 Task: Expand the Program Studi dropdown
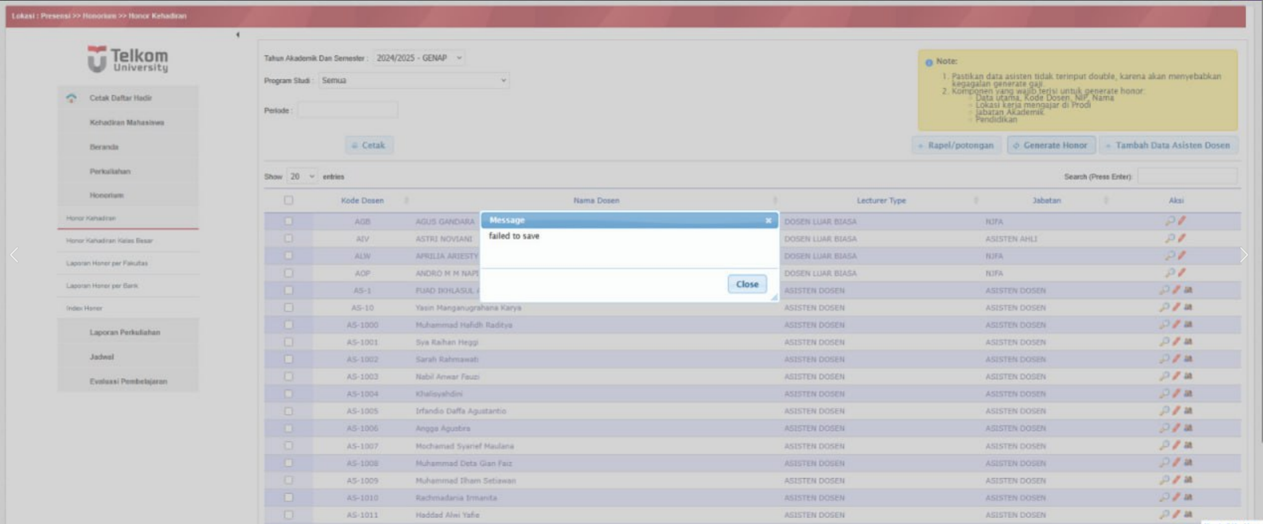pyautogui.click(x=413, y=80)
